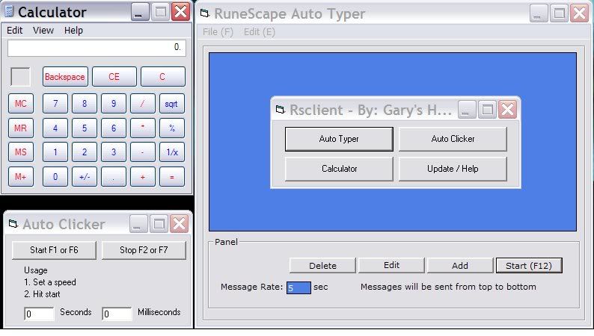
Task: Click the Update / Help button
Action: [x=453, y=169]
